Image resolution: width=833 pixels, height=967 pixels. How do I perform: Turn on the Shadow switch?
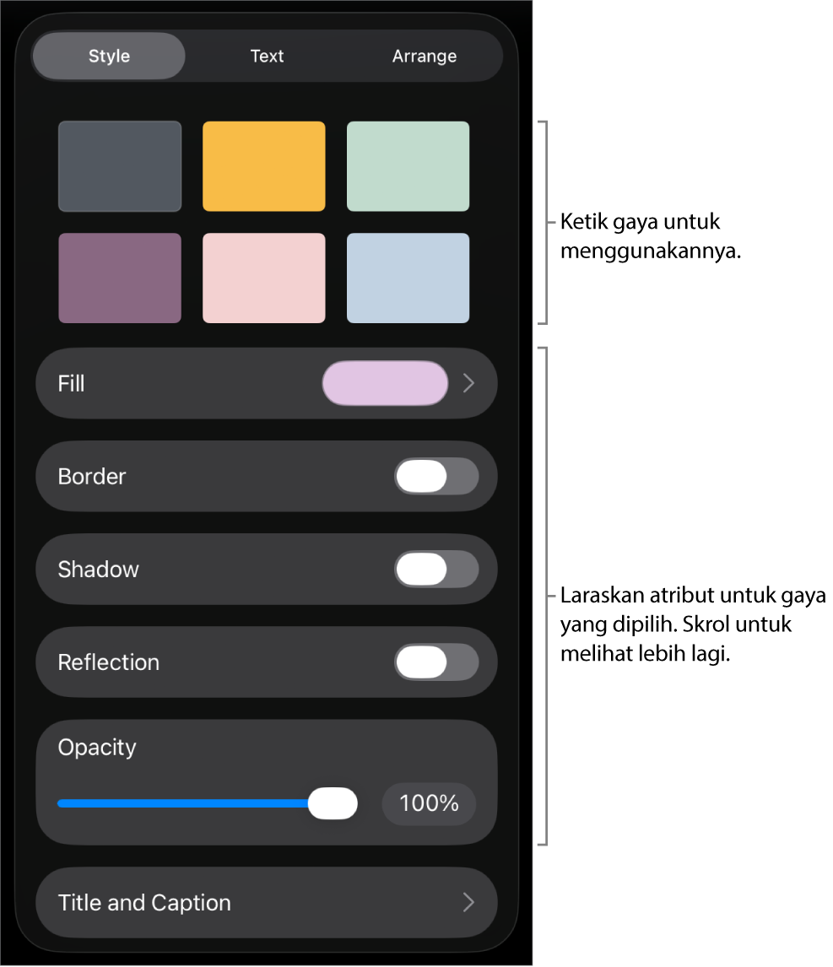437,569
